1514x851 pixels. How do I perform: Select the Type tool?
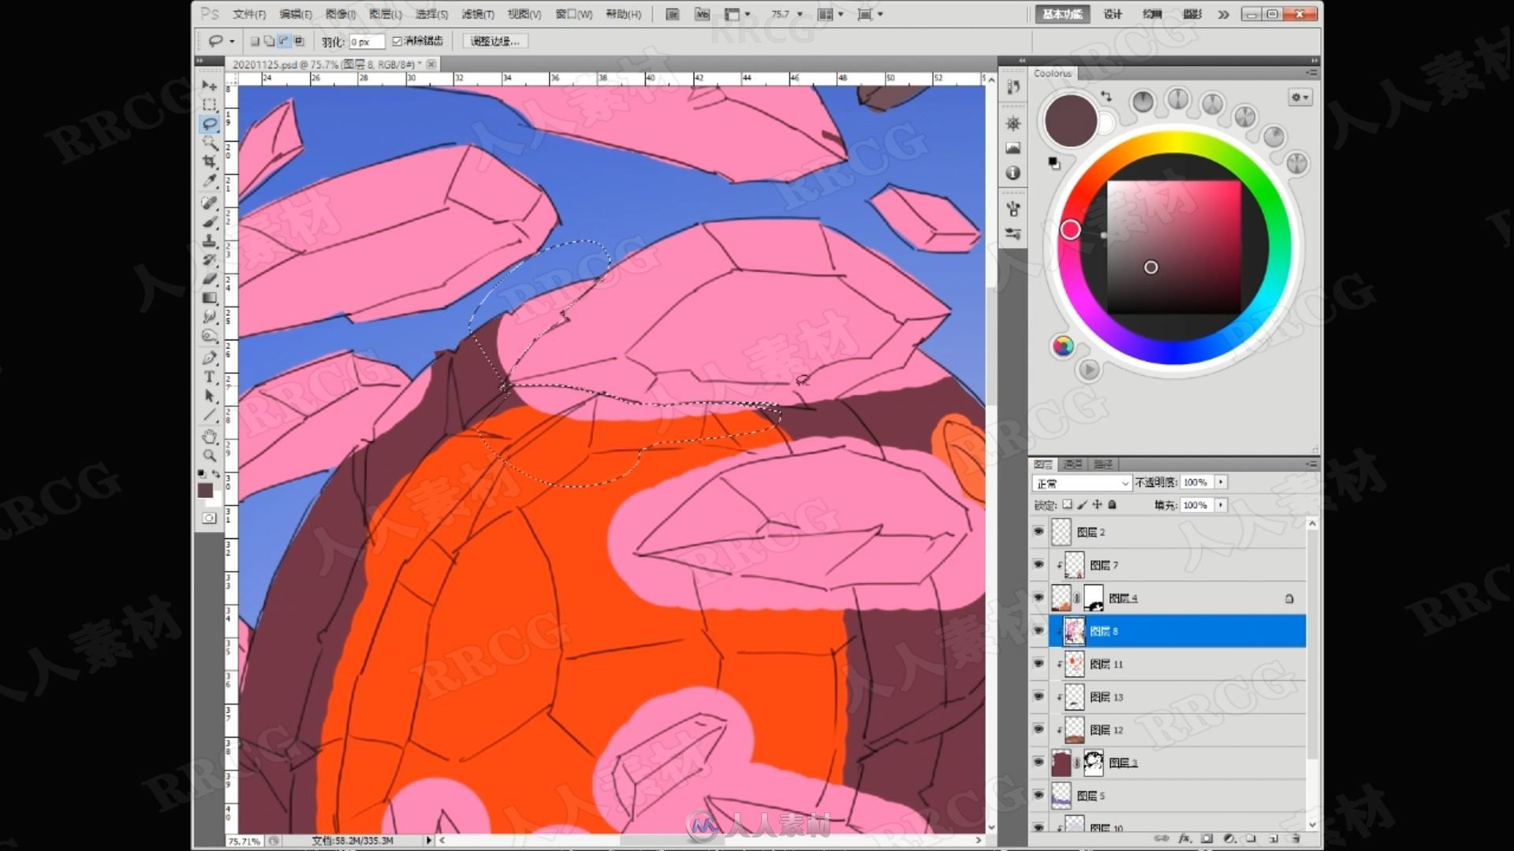point(209,377)
